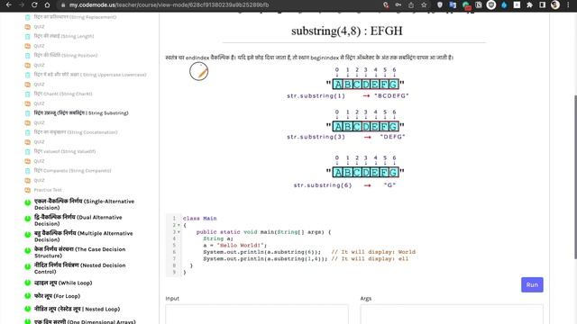Click the quiz icon beside Practice Test
Image resolution: width=577 pixels, height=324 pixels.
(28, 190)
